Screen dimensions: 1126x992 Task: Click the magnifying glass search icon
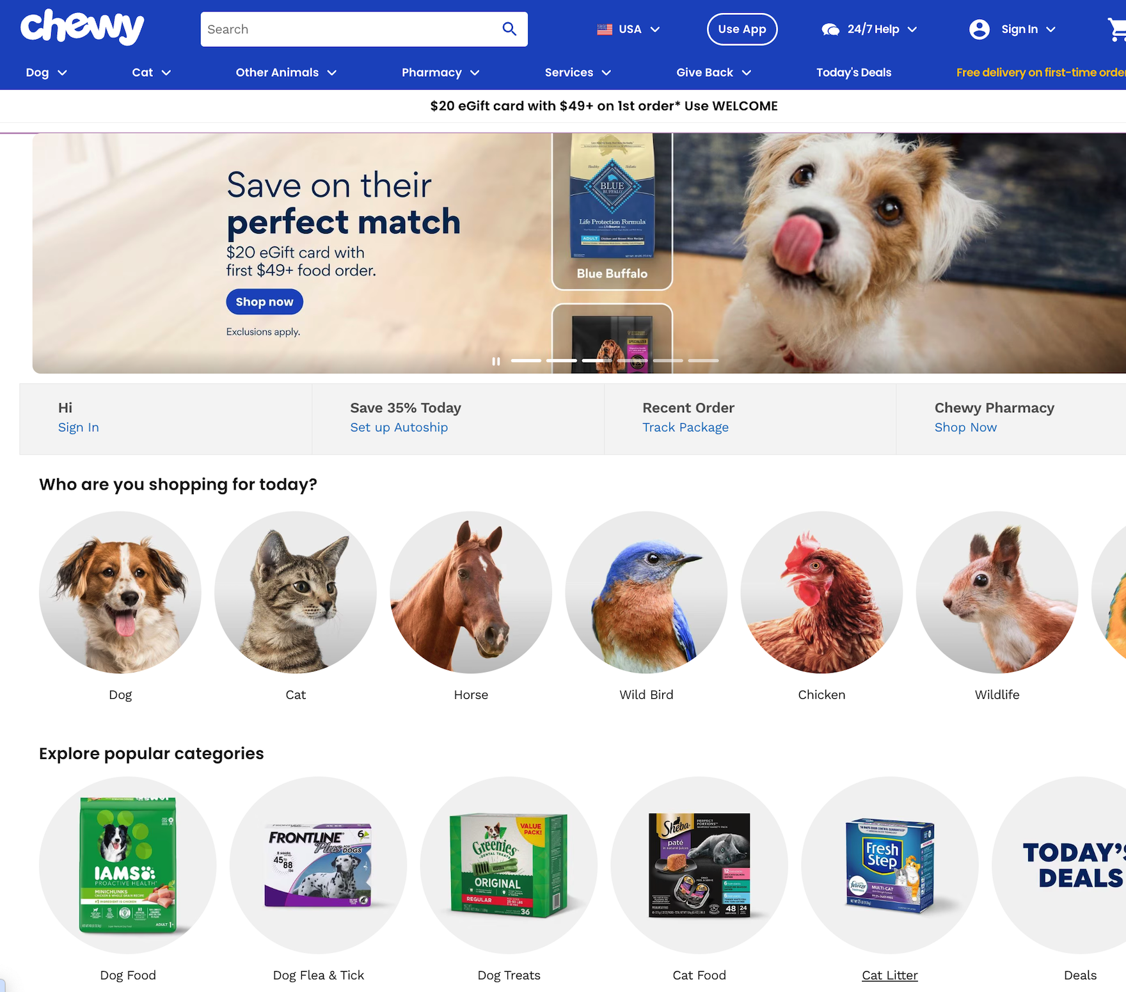coord(509,29)
